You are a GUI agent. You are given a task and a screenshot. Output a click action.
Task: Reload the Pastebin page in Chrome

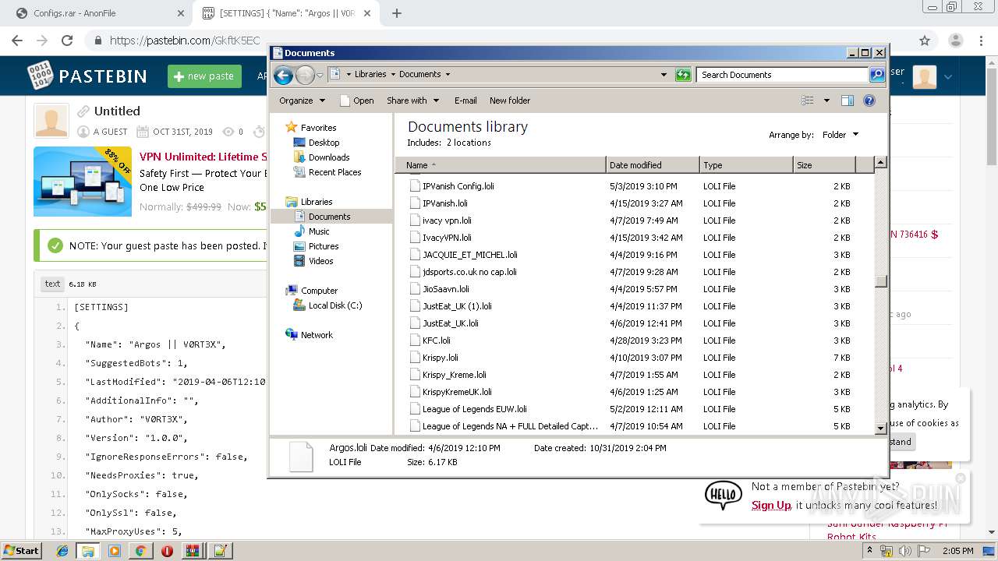point(67,41)
